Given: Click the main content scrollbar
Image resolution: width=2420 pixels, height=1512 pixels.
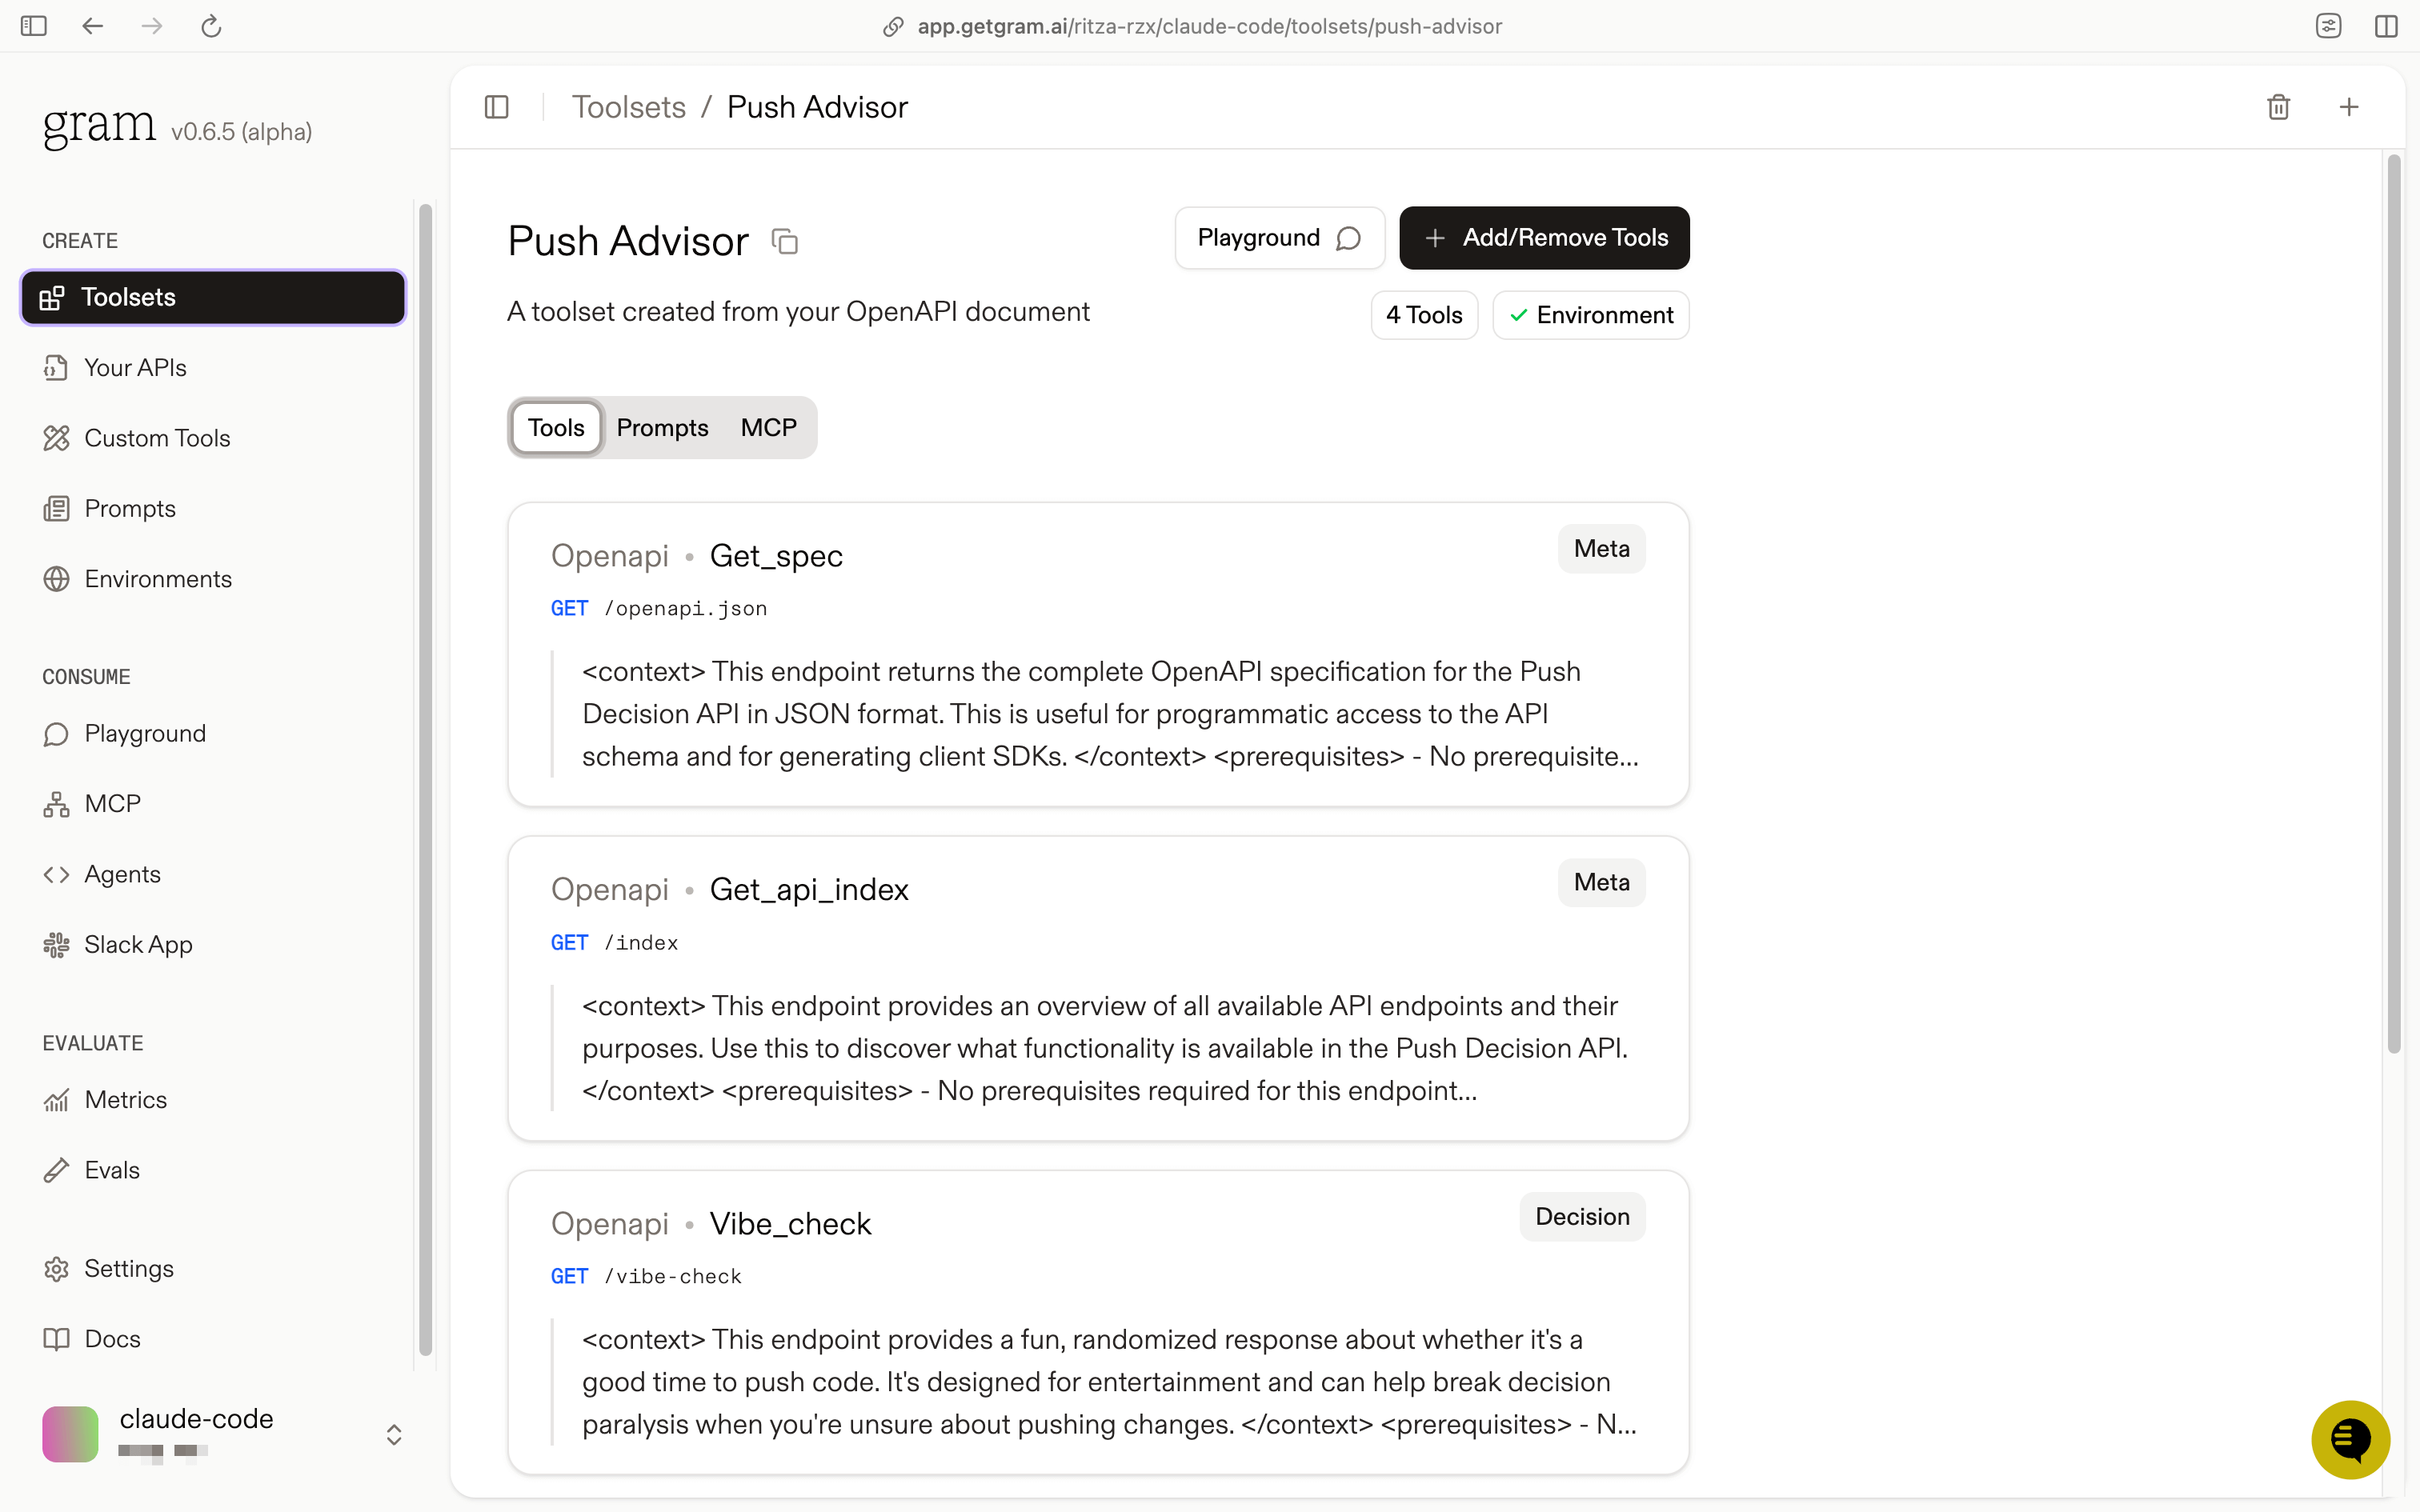Looking at the screenshot, I should 2393,604.
